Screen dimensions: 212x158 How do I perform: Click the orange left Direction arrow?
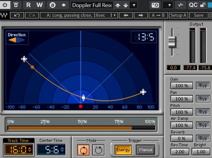(x=12, y=40)
